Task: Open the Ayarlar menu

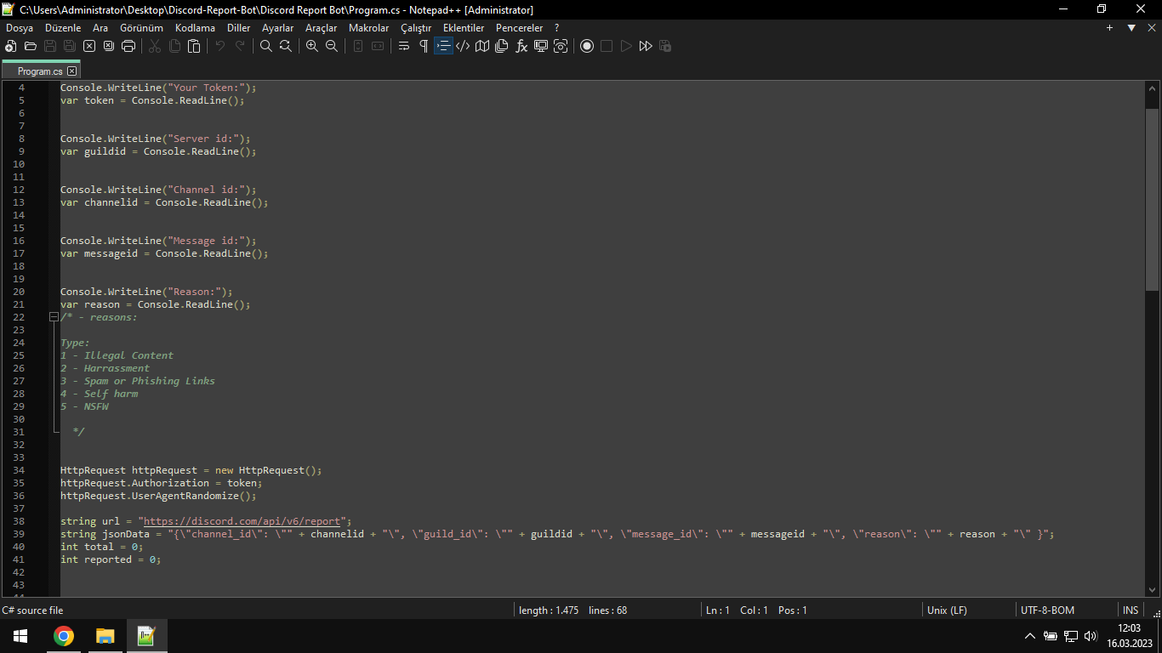Action: pos(277,28)
